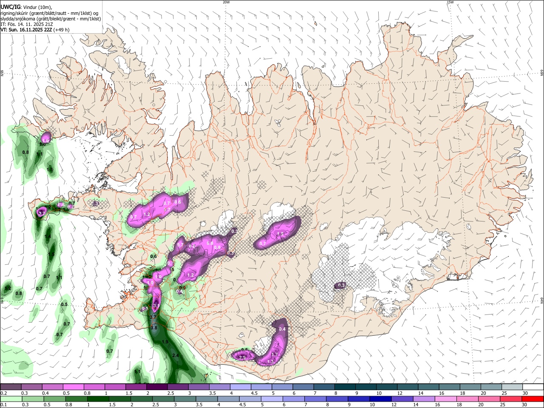Click the upper legend swatch starting at 18

click(x=470, y=387)
